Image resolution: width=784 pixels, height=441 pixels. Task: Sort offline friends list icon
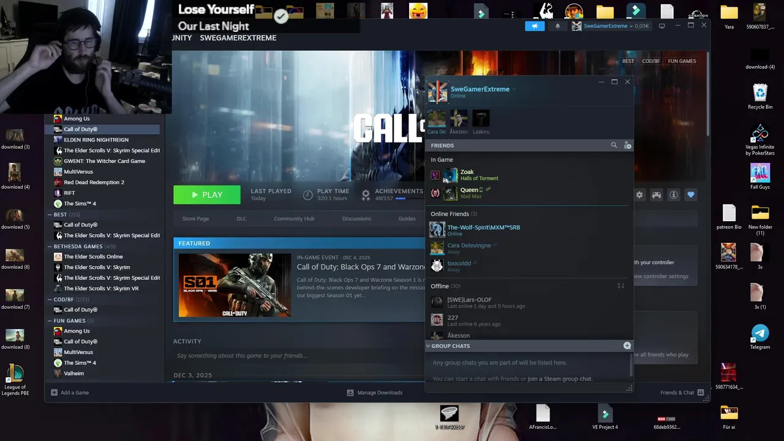pos(620,286)
